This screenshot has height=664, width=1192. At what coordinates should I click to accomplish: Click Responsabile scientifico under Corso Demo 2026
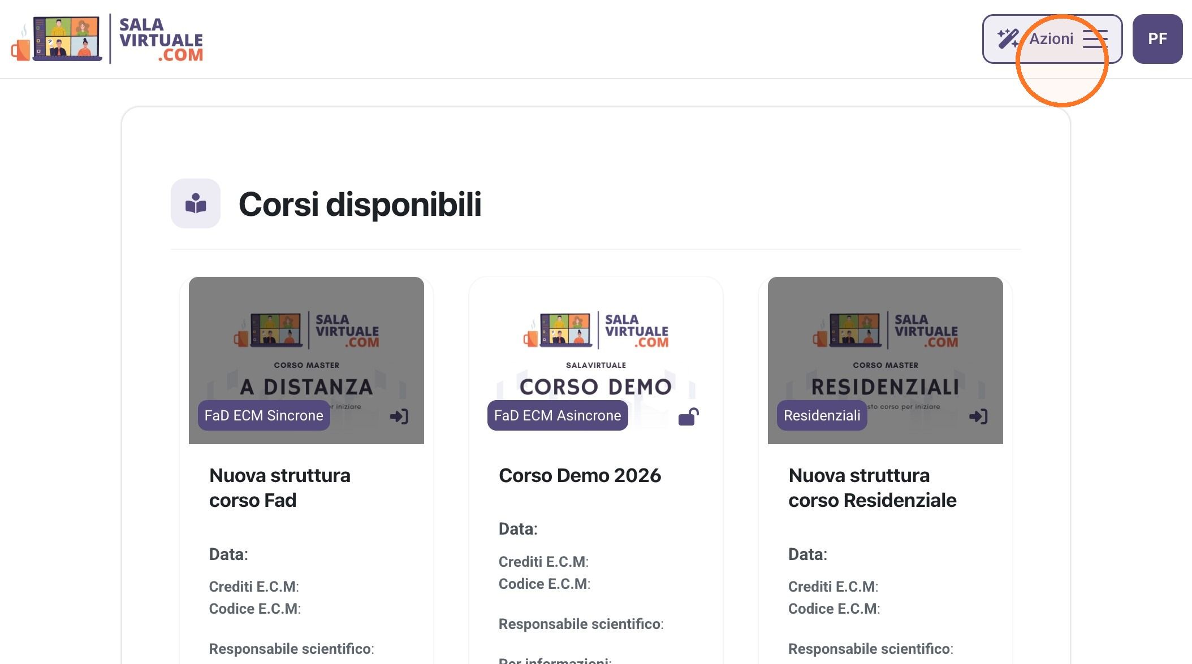pyautogui.click(x=581, y=624)
